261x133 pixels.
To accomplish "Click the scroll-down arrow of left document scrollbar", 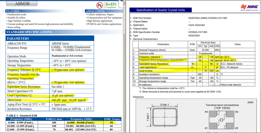I will click(124, 131).
